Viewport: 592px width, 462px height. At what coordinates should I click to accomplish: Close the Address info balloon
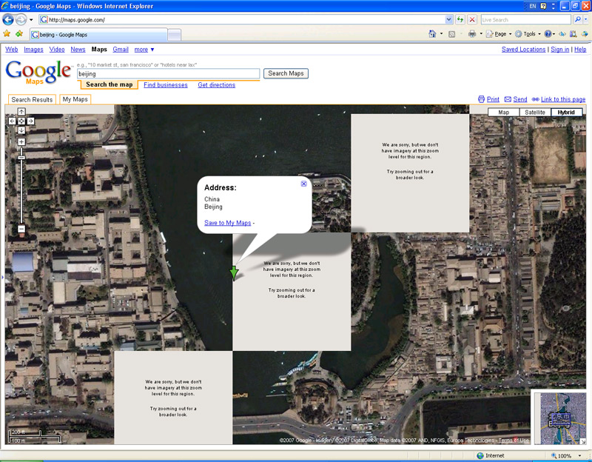point(303,184)
